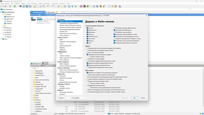Open the Избран. menu
The image size is (204, 115).
pos(23,4)
